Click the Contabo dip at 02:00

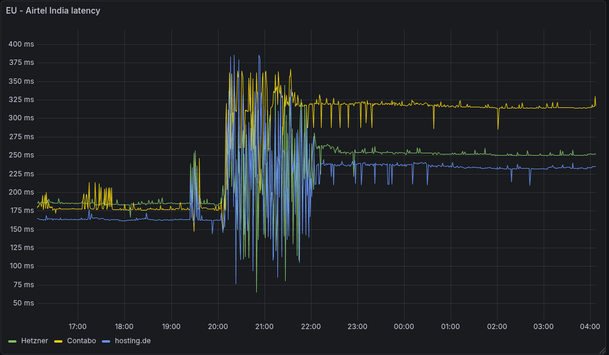[x=498, y=127]
